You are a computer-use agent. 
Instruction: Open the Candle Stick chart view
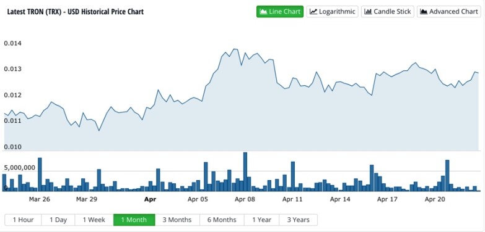[x=388, y=12]
